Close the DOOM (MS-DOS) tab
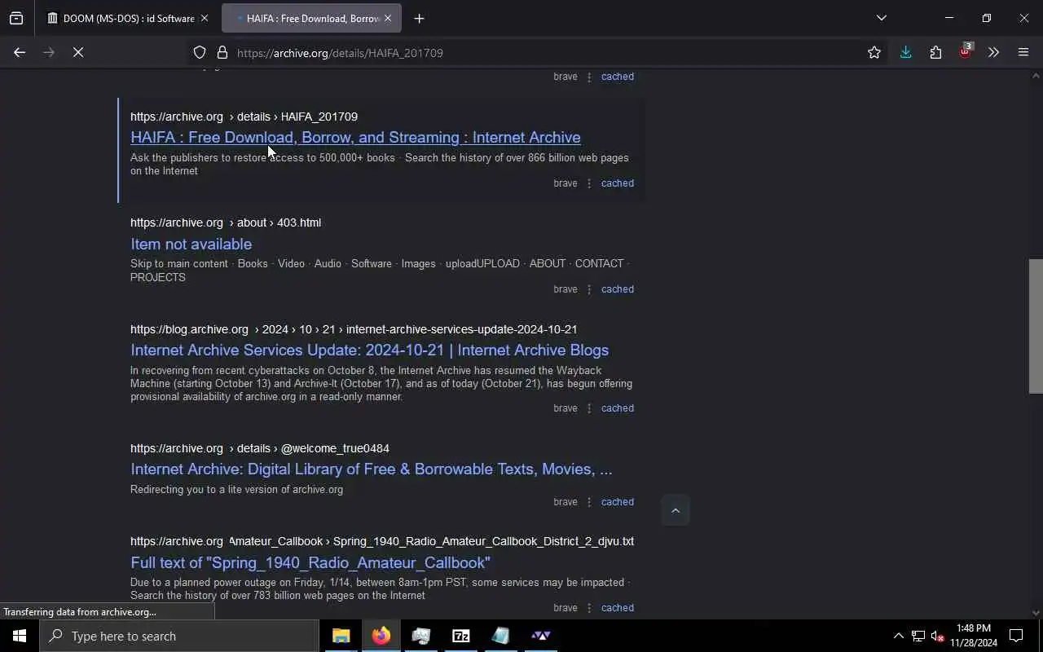 coord(204,18)
